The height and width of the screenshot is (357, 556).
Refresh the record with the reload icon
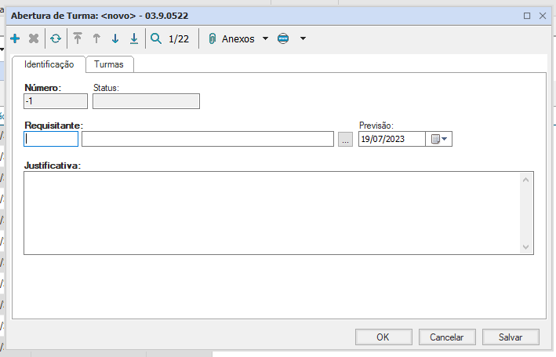coord(56,38)
